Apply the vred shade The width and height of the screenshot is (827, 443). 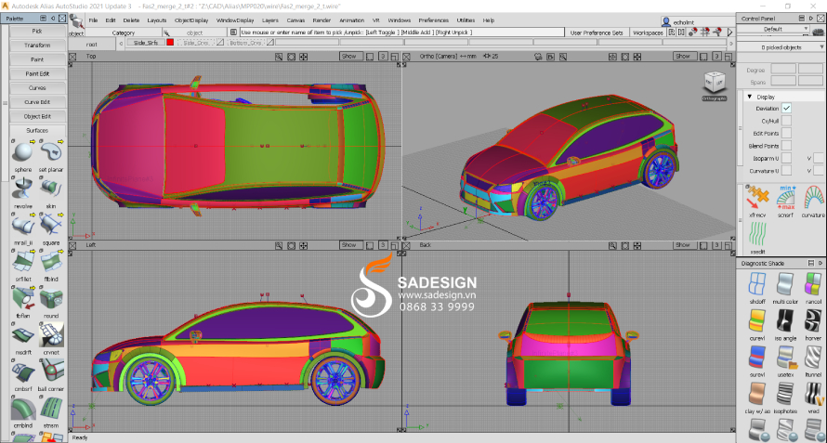(813, 394)
